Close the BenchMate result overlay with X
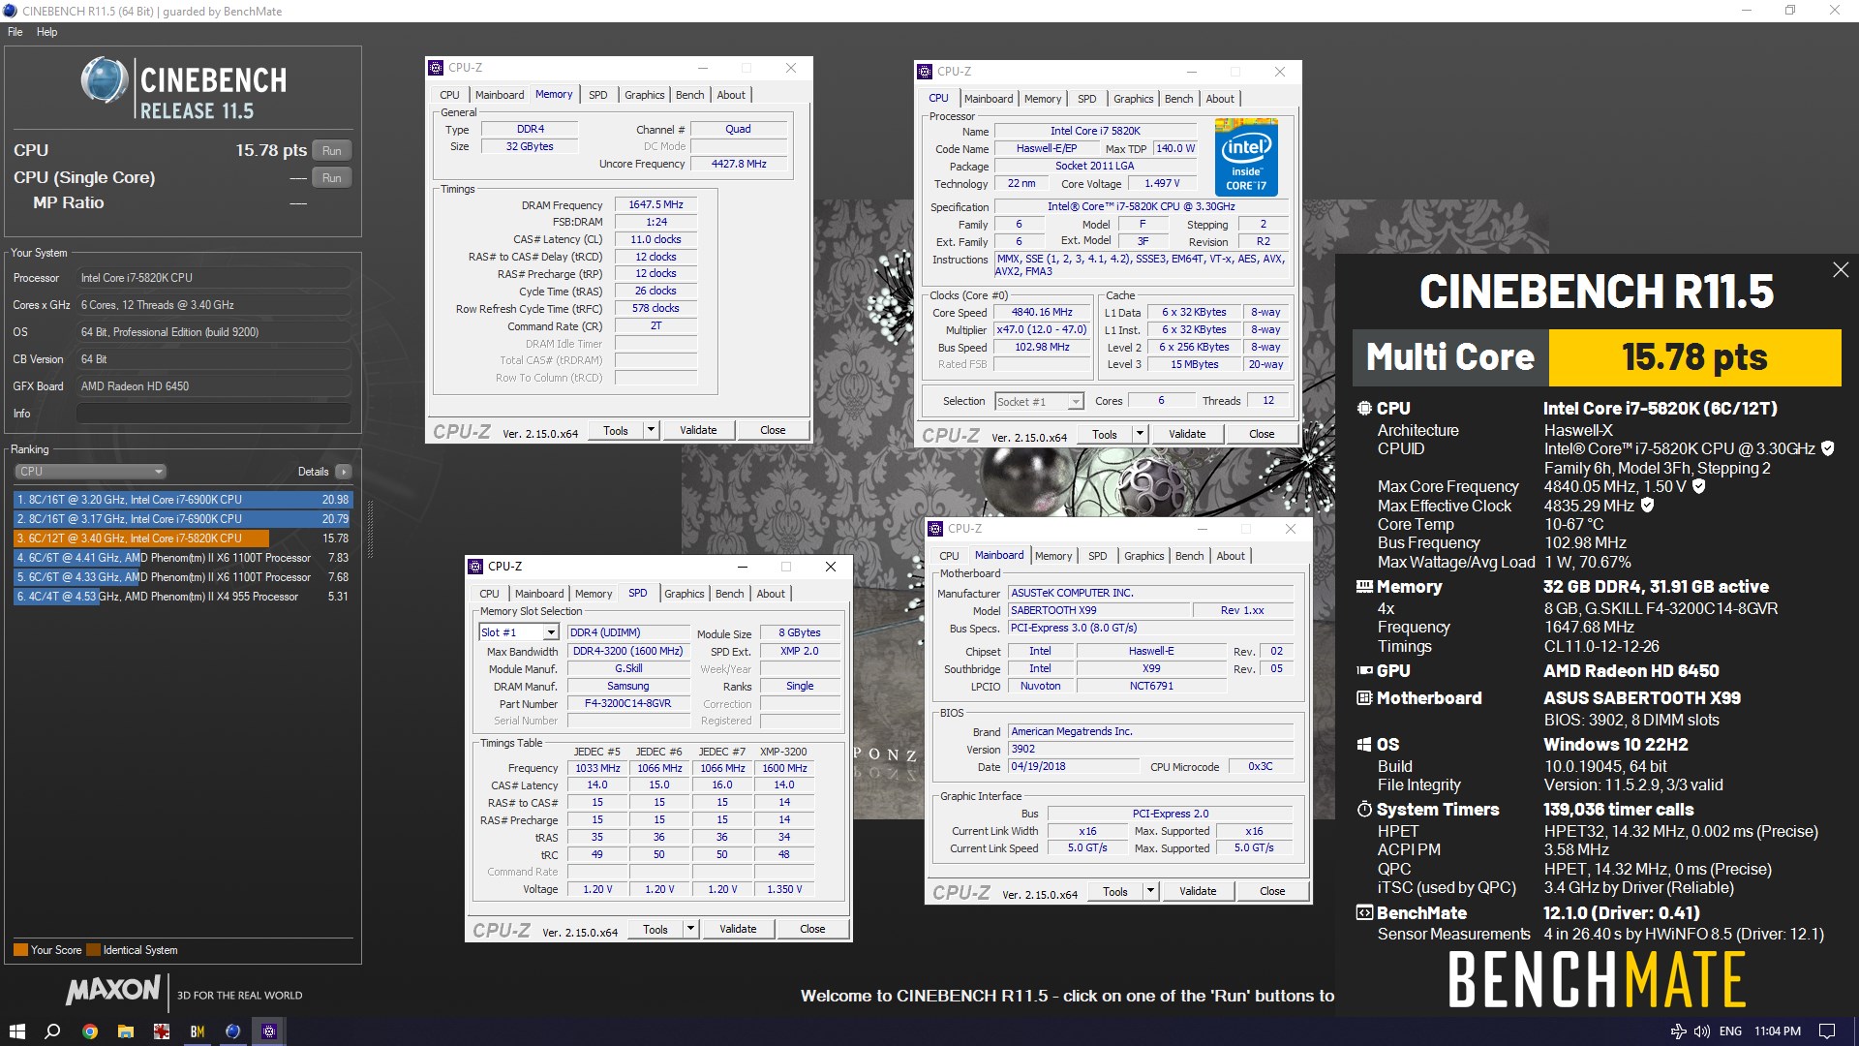Screen dimensions: 1859x1046 coord(1841,270)
